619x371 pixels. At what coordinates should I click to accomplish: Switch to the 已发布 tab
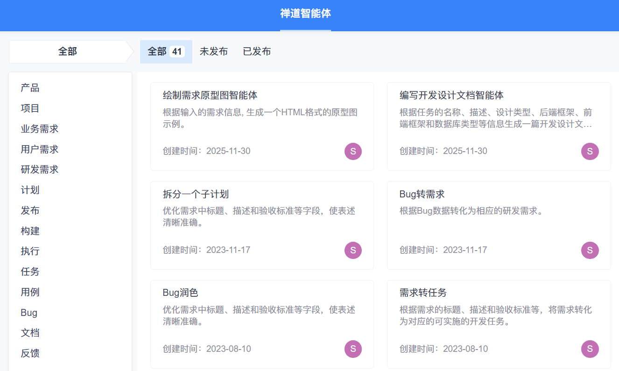point(257,51)
